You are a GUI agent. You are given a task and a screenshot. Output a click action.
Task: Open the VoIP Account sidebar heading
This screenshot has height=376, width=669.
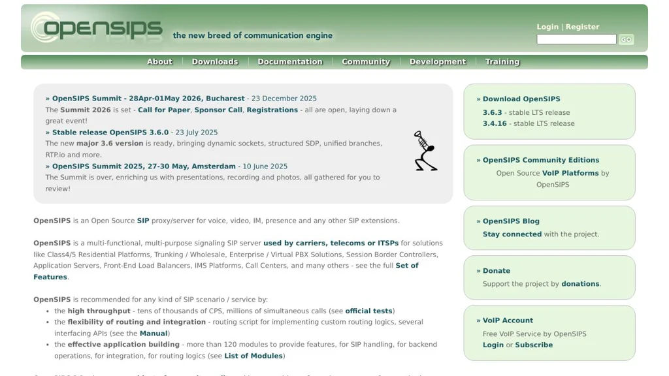508,321
